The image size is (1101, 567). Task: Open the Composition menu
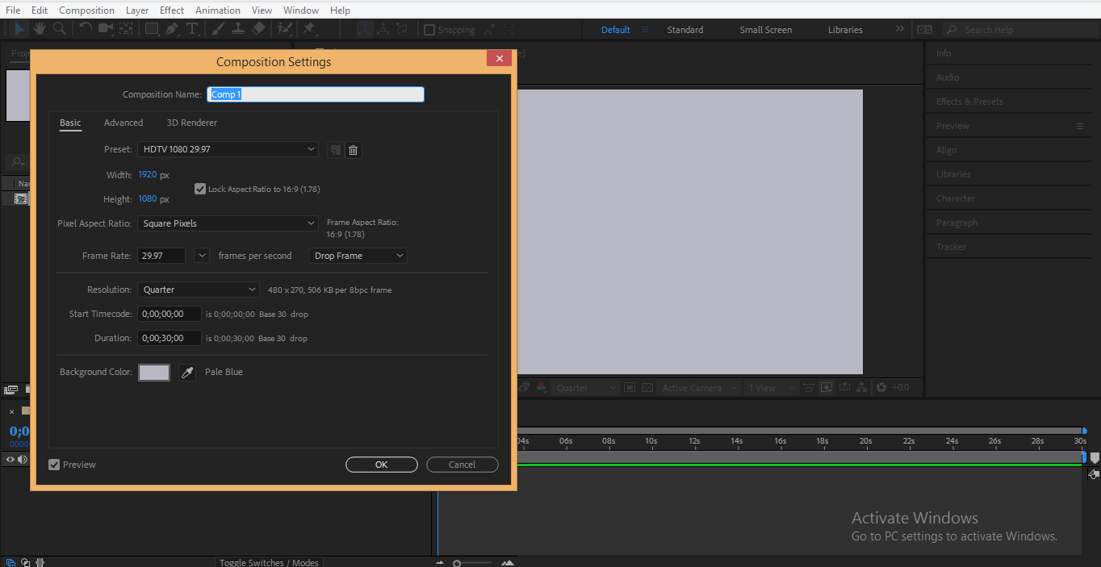point(86,10)
